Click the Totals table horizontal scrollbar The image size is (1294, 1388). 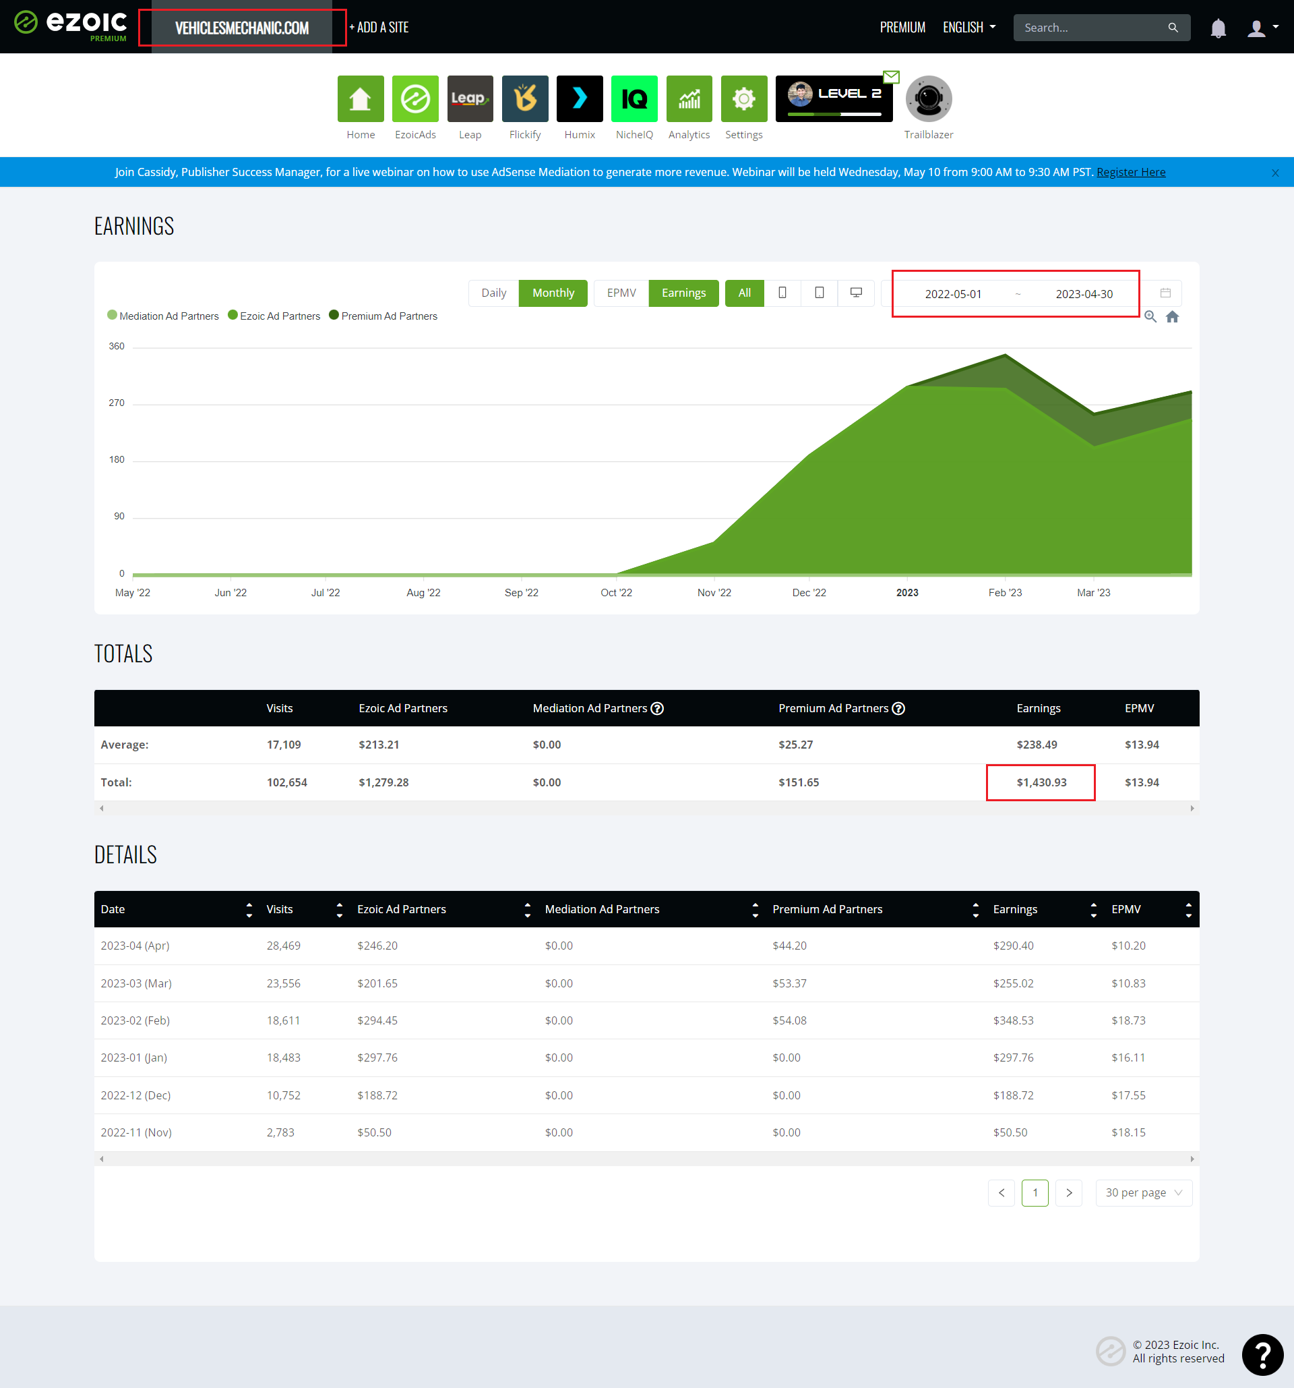(646, 809)
